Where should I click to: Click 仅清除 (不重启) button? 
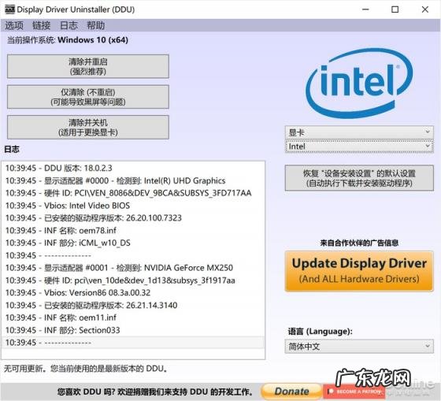88,97
